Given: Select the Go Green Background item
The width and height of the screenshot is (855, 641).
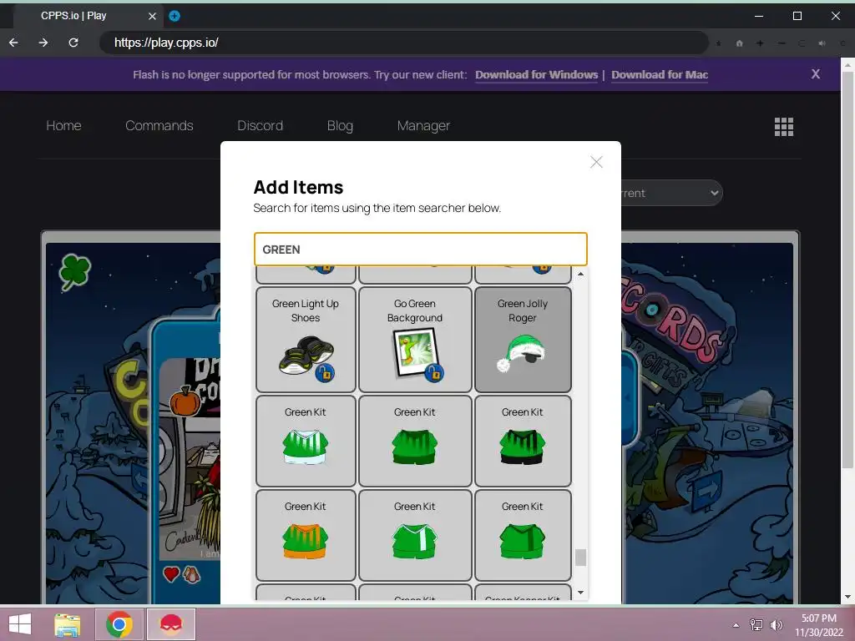Looking at the screenshot, I should pos(415,340).
